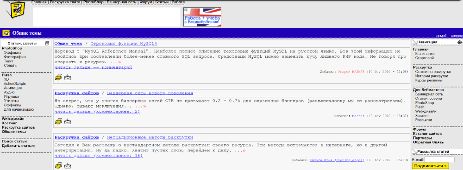This screenshot has height=170, width=463.
Task: Open Главная in the top menu
Action: point(39,2)
